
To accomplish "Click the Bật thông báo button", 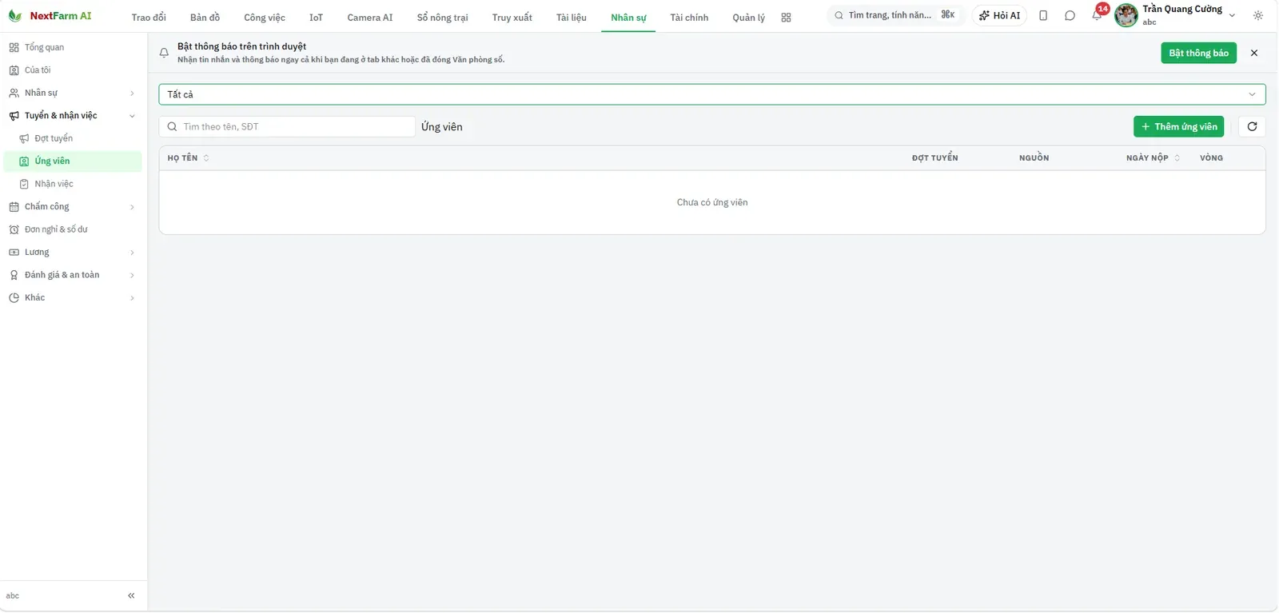I will click(x=1198, y=53).
